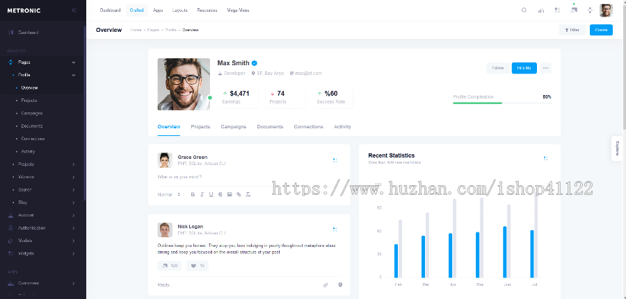Image resolution: width=626 pixels, height=299 pixels.
Task: Click the Follow button on profile
Action: [498, 68]
